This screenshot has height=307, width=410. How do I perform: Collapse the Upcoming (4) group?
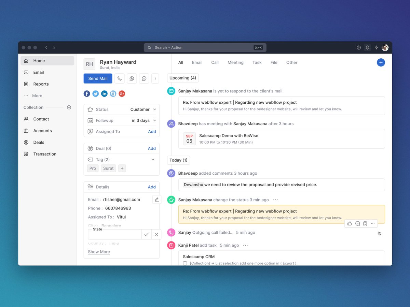[183, 78]
